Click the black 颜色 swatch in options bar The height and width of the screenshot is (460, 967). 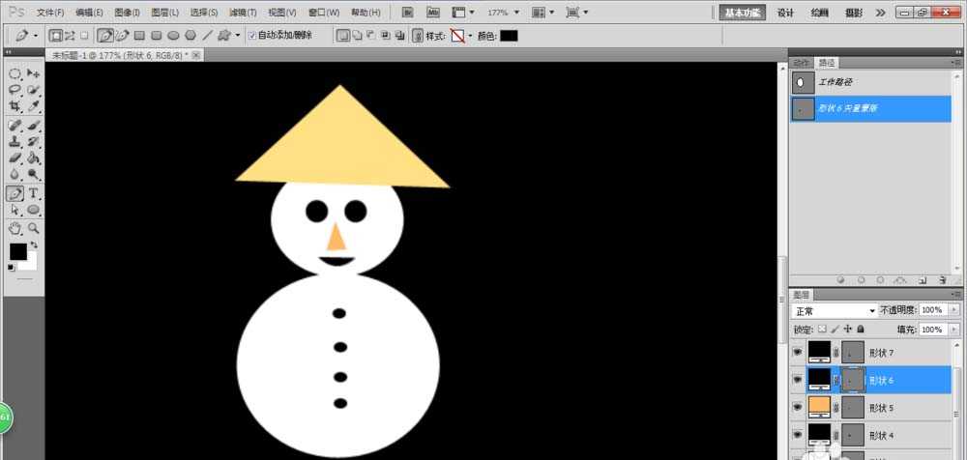(x=509, y=36)
